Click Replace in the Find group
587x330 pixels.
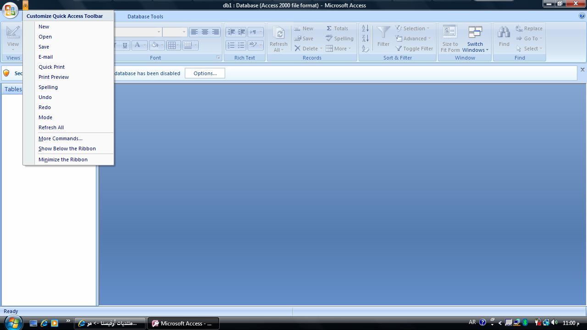click(x=529, y=28)
